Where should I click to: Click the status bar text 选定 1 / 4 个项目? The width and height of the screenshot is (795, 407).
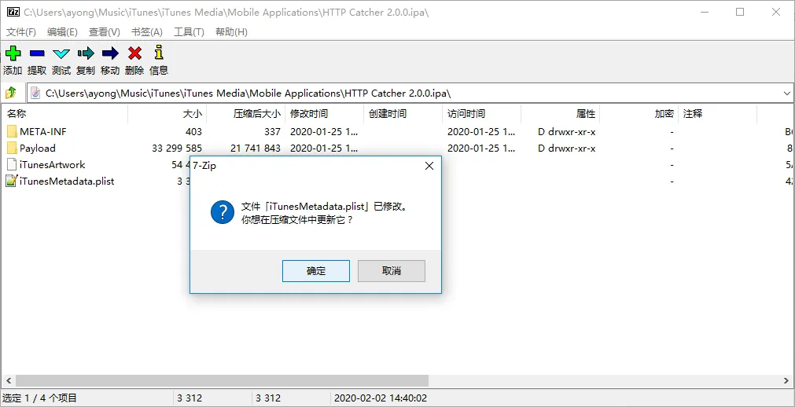pos(39,398)
